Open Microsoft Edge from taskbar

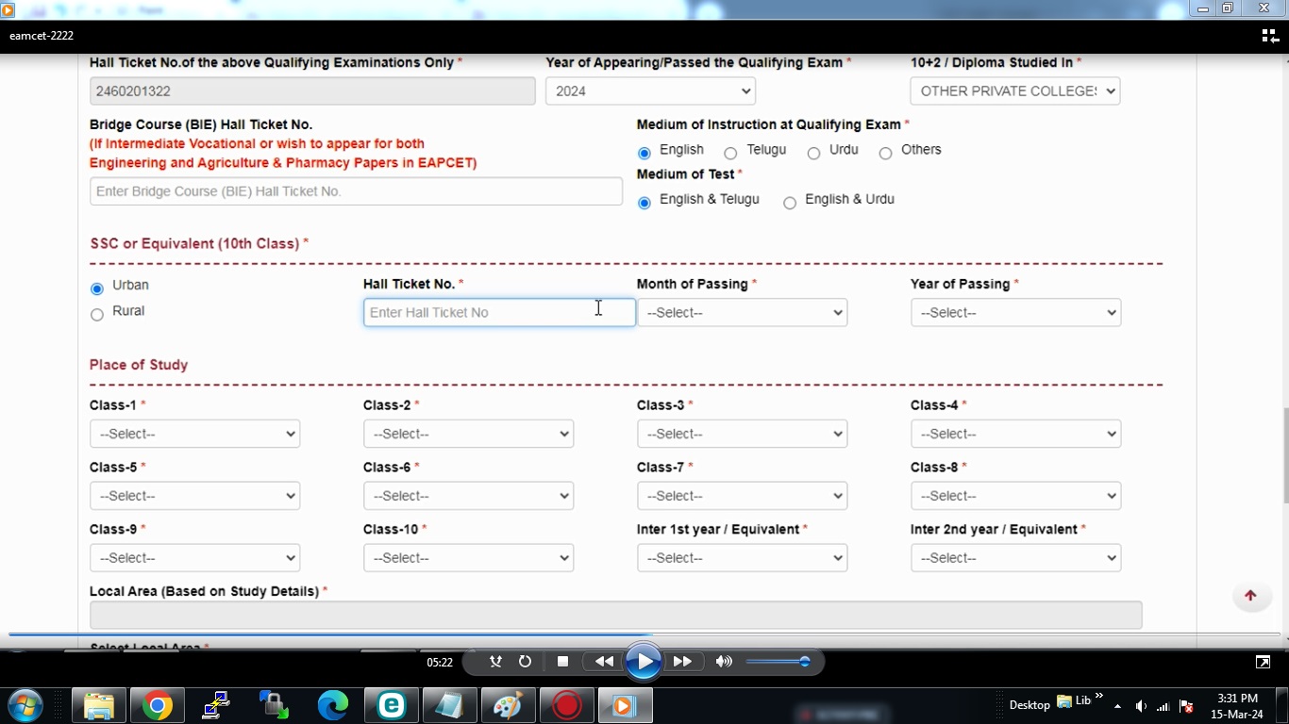(333, 705)
